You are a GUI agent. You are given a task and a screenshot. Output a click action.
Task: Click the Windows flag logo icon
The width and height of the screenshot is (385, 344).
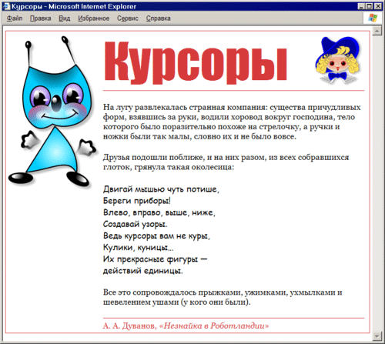(x=373, y=18)
